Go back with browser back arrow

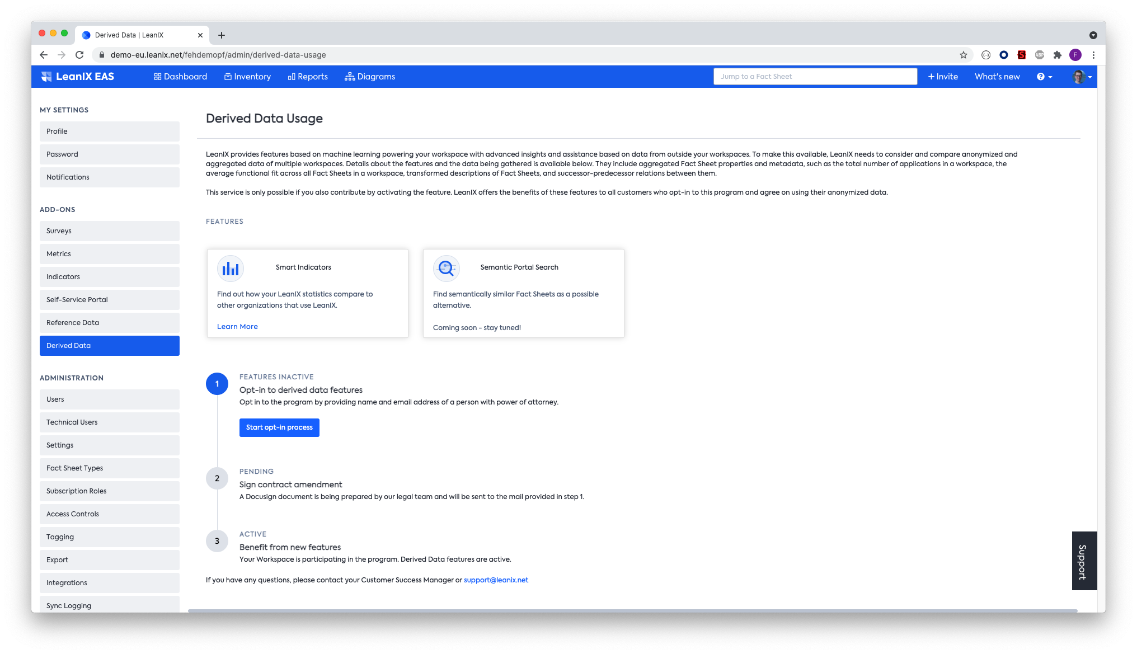pos(44,55)
